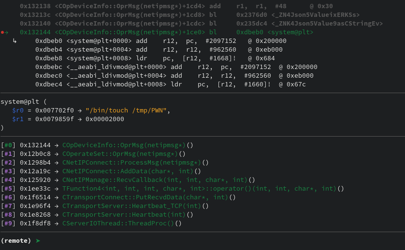This screenshot has width=405, height=250.
Task: Click the arrow in backtrace frame #0
Action: click(x=57, y=145)
